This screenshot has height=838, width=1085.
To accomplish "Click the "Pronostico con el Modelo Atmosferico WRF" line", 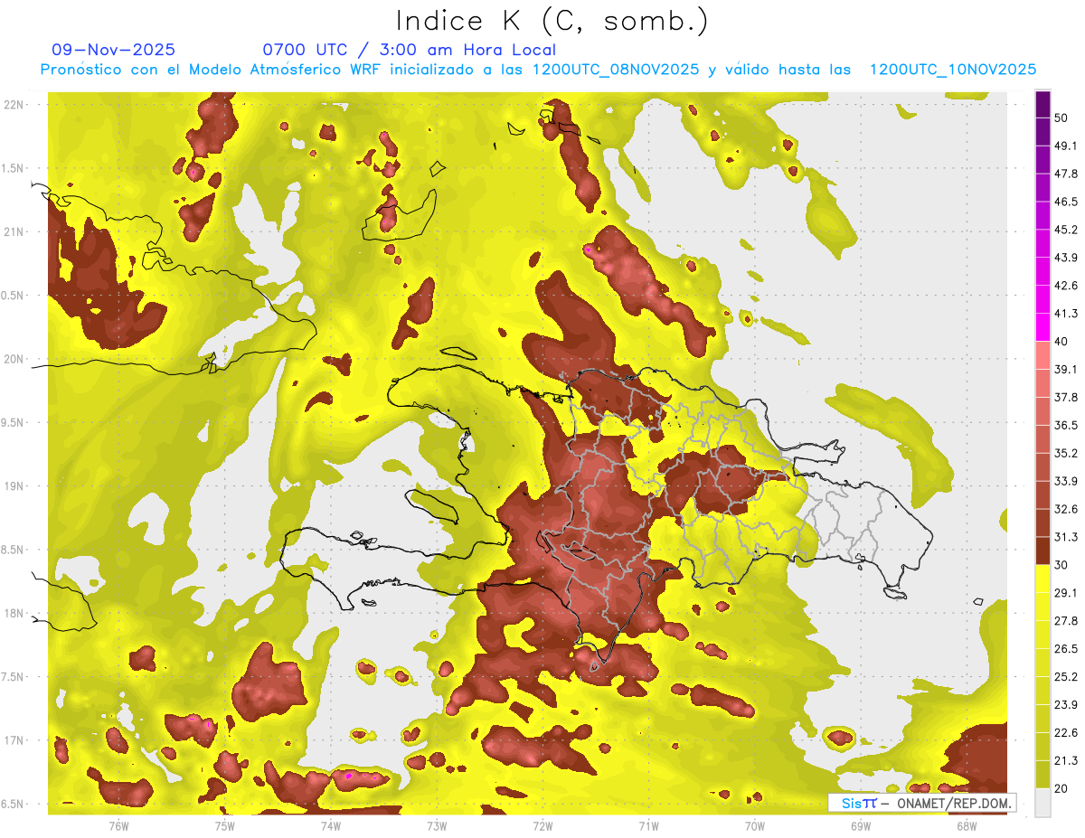I will [538, 70].
